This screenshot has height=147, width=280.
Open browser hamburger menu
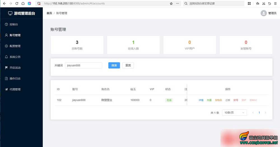pos(275,3)
